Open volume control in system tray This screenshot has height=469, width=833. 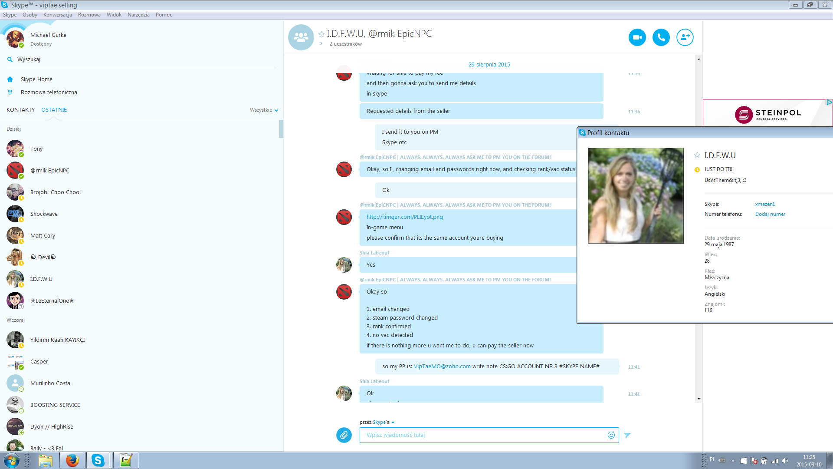(785, 461)
